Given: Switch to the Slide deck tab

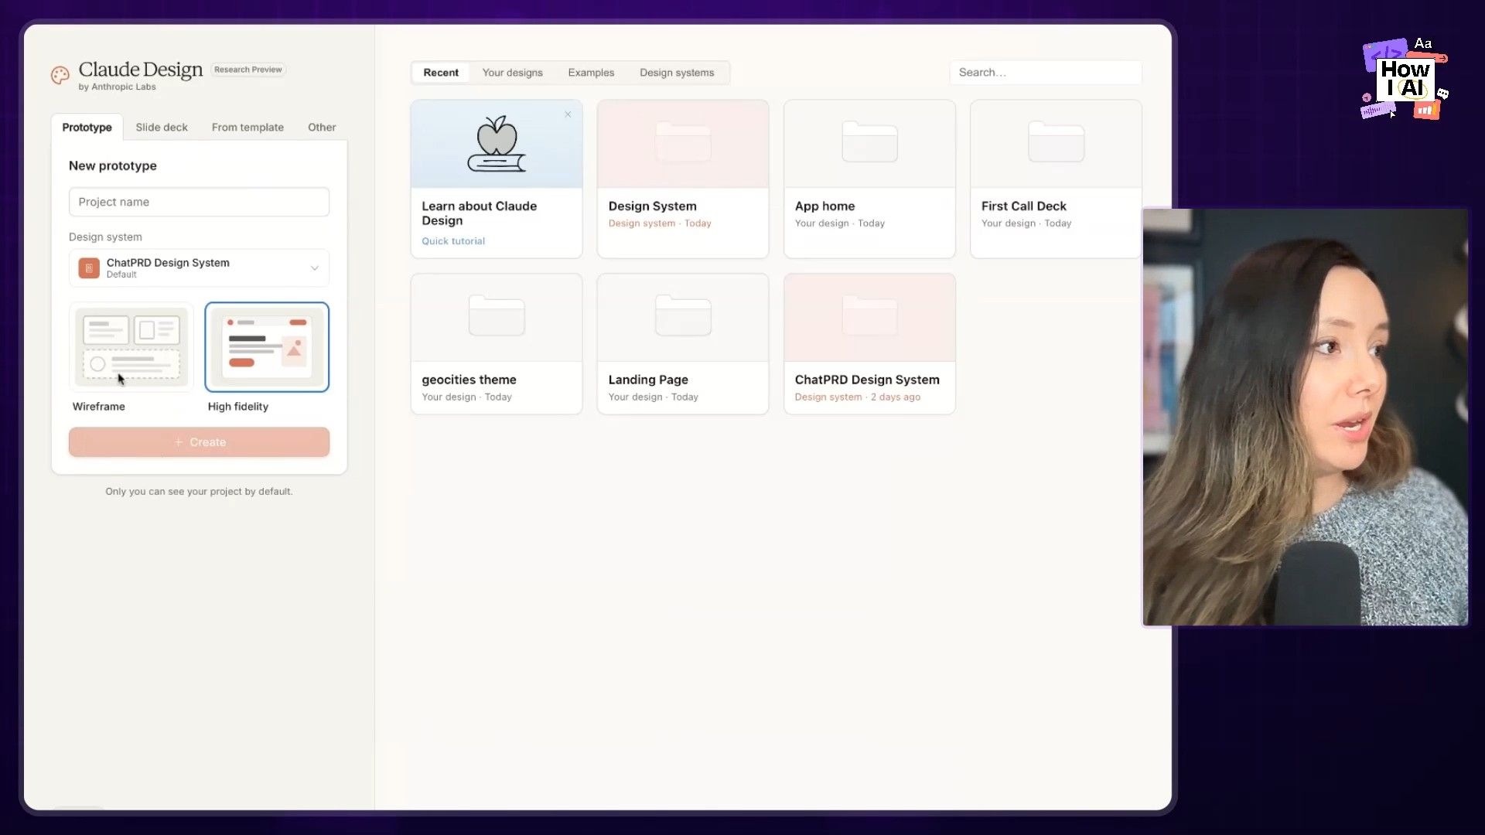Looking at the screenshot, I should [x=162, y=128].
